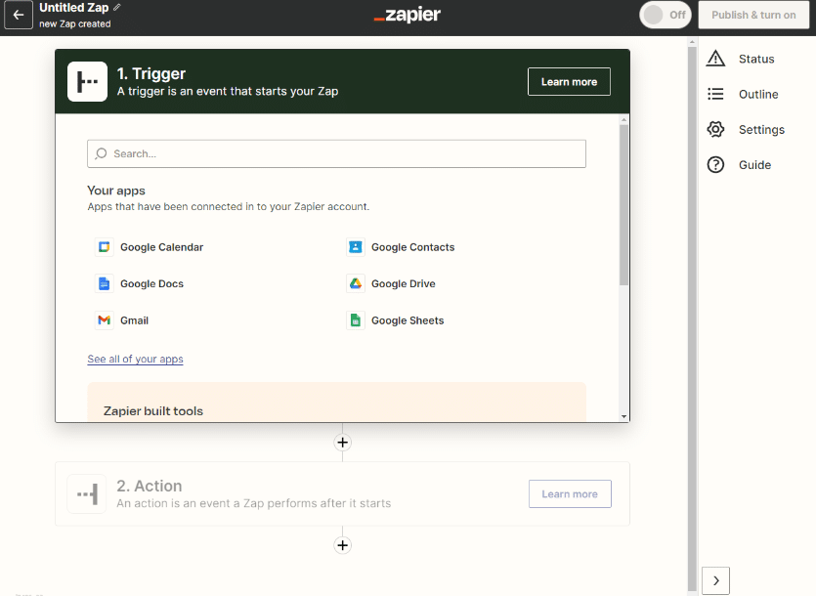Toggle the Zap Off switch
This screenshot has height=596, width=816.
coord(665,16)
